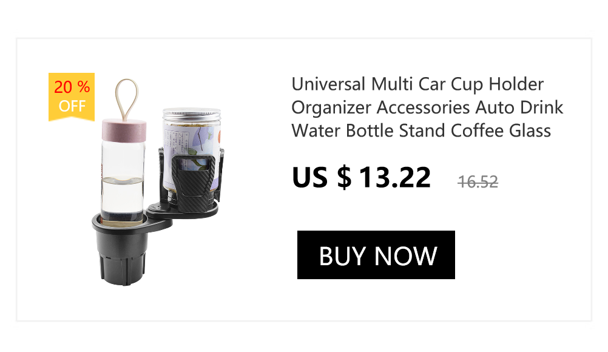Click the cup holder product image
The height and width of the screenshot is (352, 608).
tap(157, 181)
